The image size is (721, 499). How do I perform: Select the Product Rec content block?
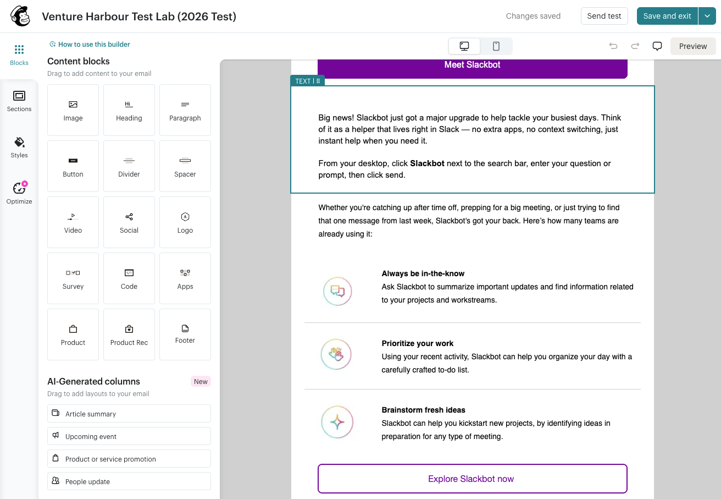(x=129, y=335)
